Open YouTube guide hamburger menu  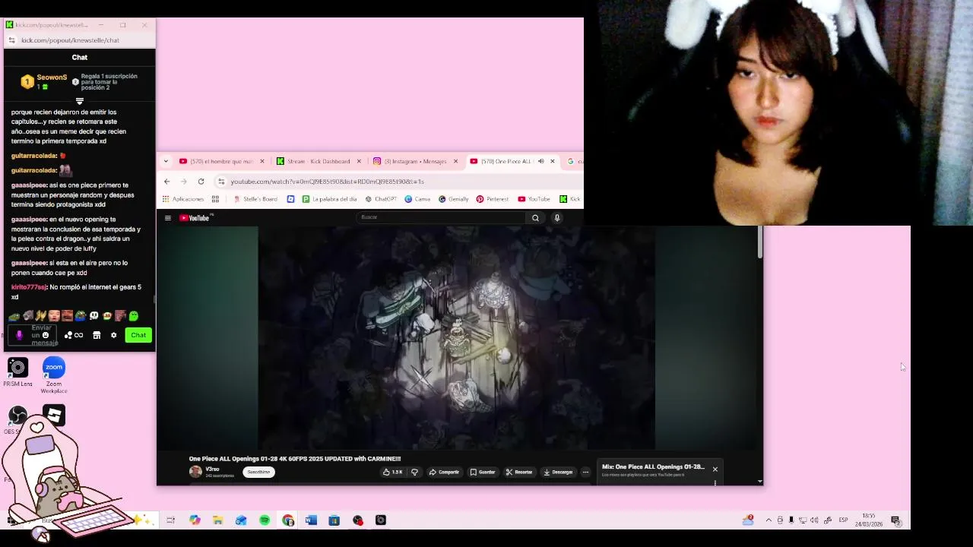(x=168, y=218)
